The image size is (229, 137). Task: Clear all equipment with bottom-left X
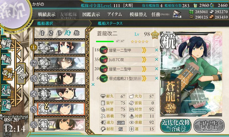pos(93,84)
